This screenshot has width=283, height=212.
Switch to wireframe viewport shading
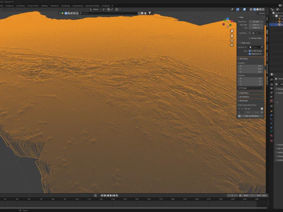tap(255, 9)
